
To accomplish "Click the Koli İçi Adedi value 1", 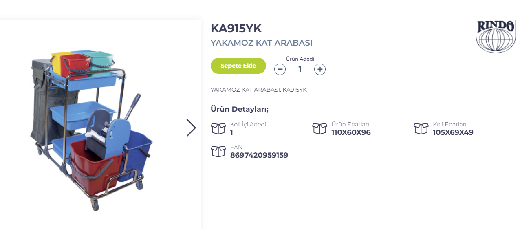I will coord(231,132).
